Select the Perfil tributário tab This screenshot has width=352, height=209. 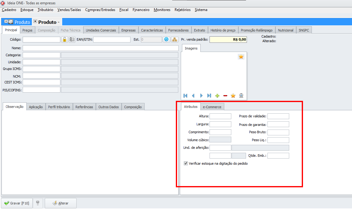click(59, 107)
